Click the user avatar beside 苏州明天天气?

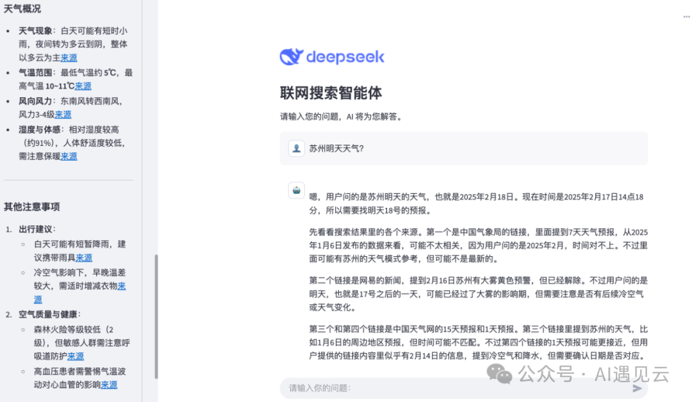(x=296, y=149)
